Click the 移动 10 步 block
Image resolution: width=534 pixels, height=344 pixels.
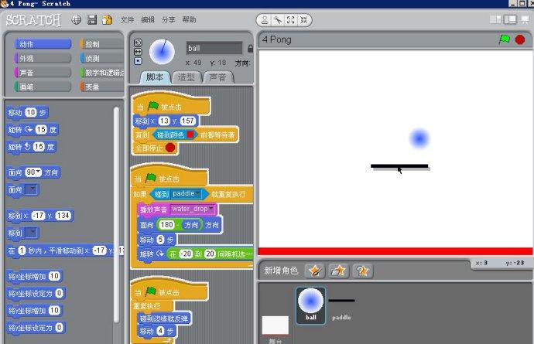[28, 113]
